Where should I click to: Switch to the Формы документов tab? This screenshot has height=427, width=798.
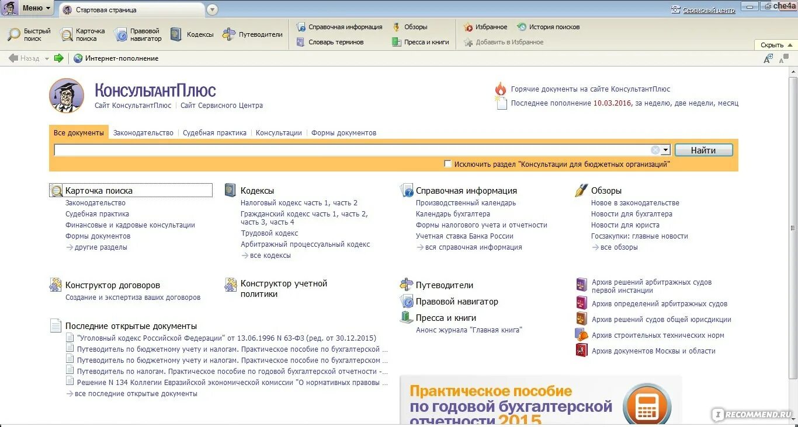point(344,133)
